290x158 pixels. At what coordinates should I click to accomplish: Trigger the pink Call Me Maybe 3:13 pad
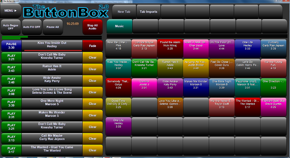pos(144,48)
